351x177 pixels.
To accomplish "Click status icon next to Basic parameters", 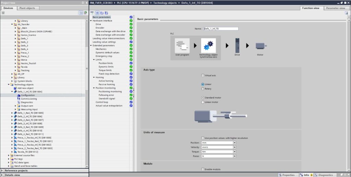I will [x=131, y=17].
